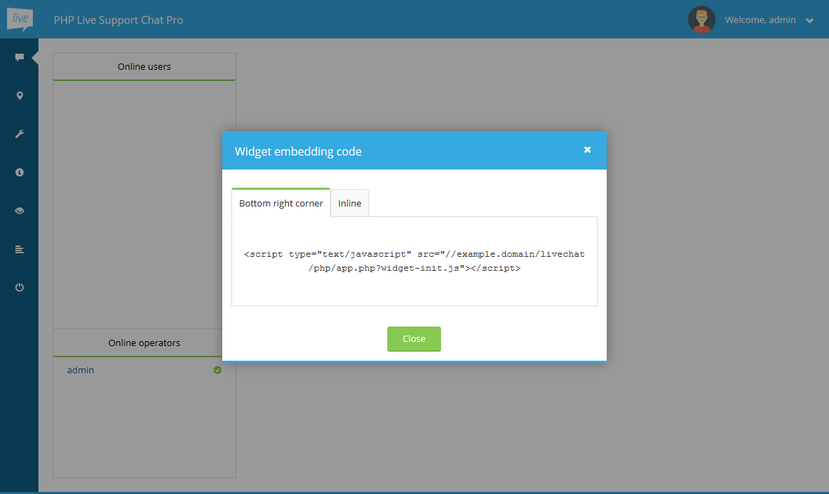Open the wrench settings icon

20,134
